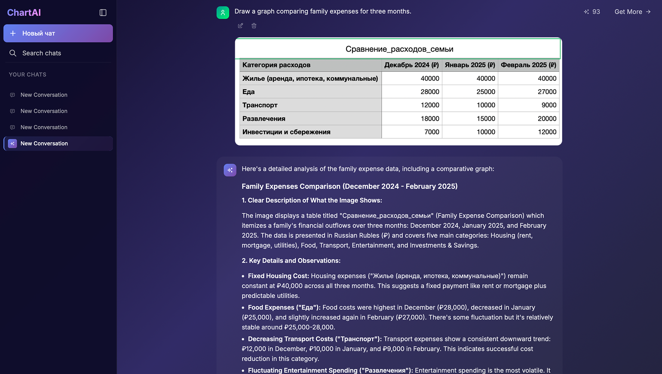This screenshot has width=662, height=374.
Task: Collapse the sidebar with the panel icon
Action: (103, 12)
